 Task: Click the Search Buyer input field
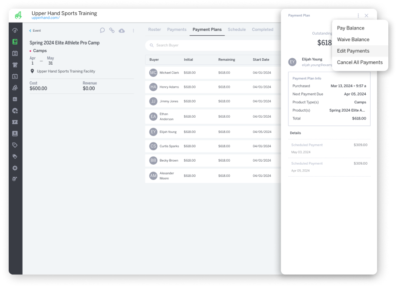pyautogui.click(x=213, y=45)
